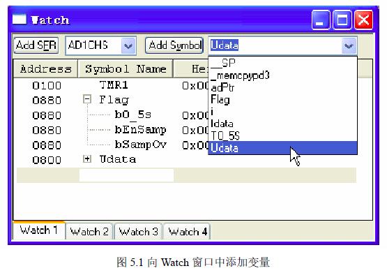Switch to the Watch 3 tab

coord(138,232)
